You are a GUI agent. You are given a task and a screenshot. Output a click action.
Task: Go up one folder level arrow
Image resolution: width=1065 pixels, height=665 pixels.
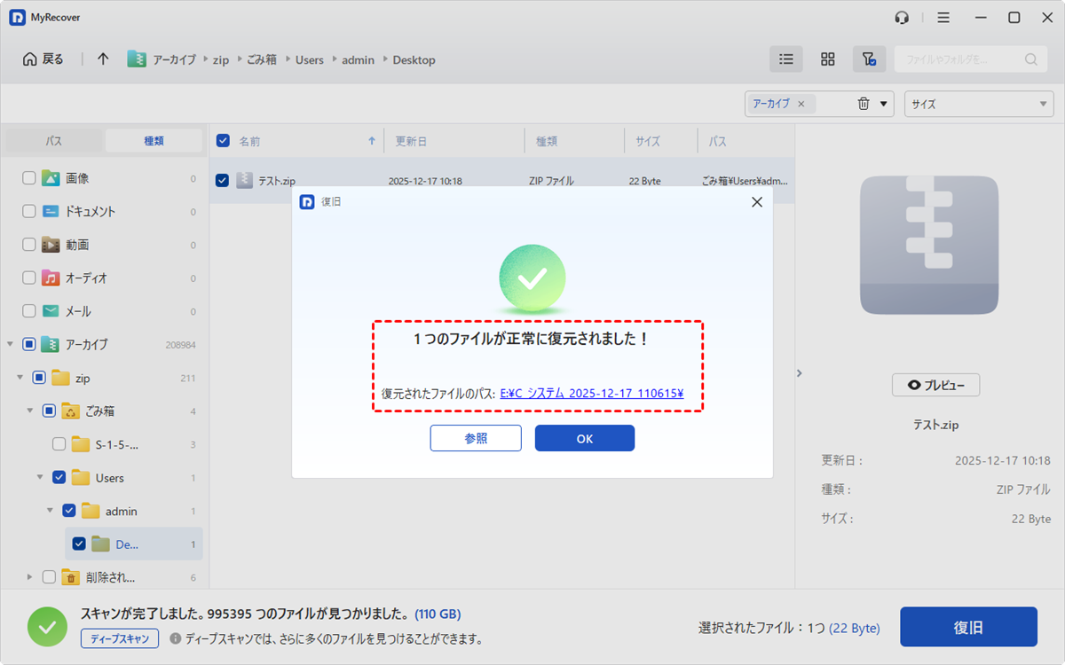(x=103, y=59)
